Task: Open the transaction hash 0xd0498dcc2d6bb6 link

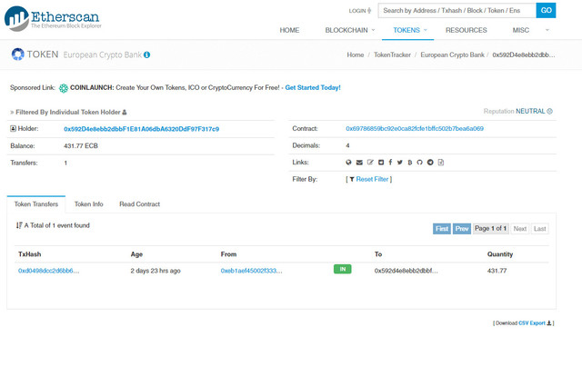Action: coord(48,271)
